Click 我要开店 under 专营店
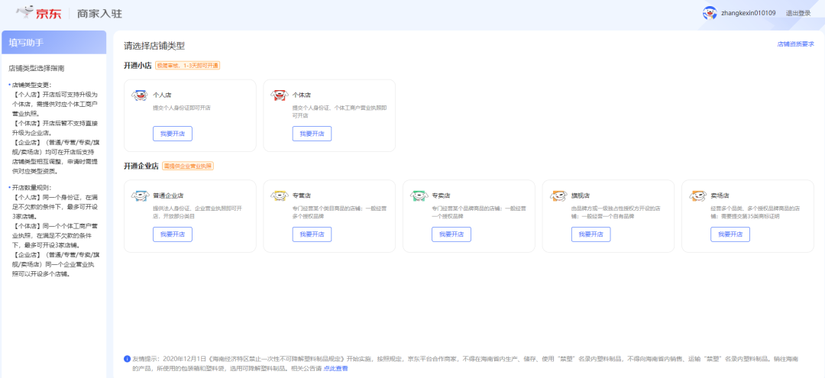The width and height of the screenshot is (825, 378). coord(312,234)
